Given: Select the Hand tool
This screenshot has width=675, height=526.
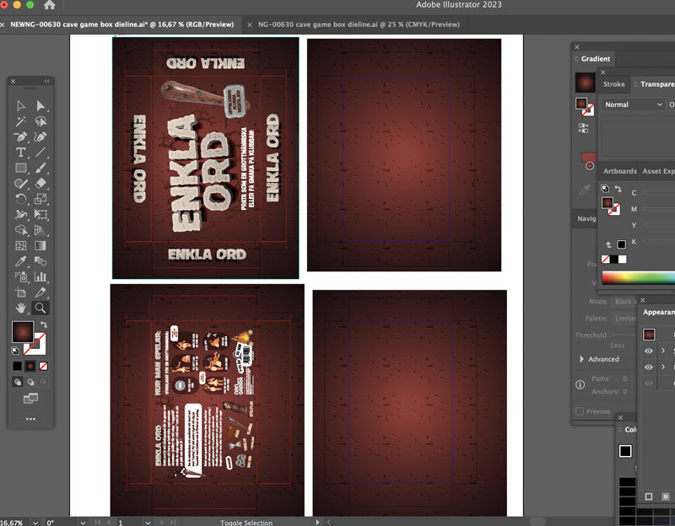Looking at the screenshot, I should pyautogui.click(x=21, y=308).
